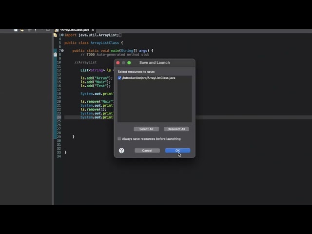Choose Select All resources
Screen dimensions: 312x234
coord(146,129)
